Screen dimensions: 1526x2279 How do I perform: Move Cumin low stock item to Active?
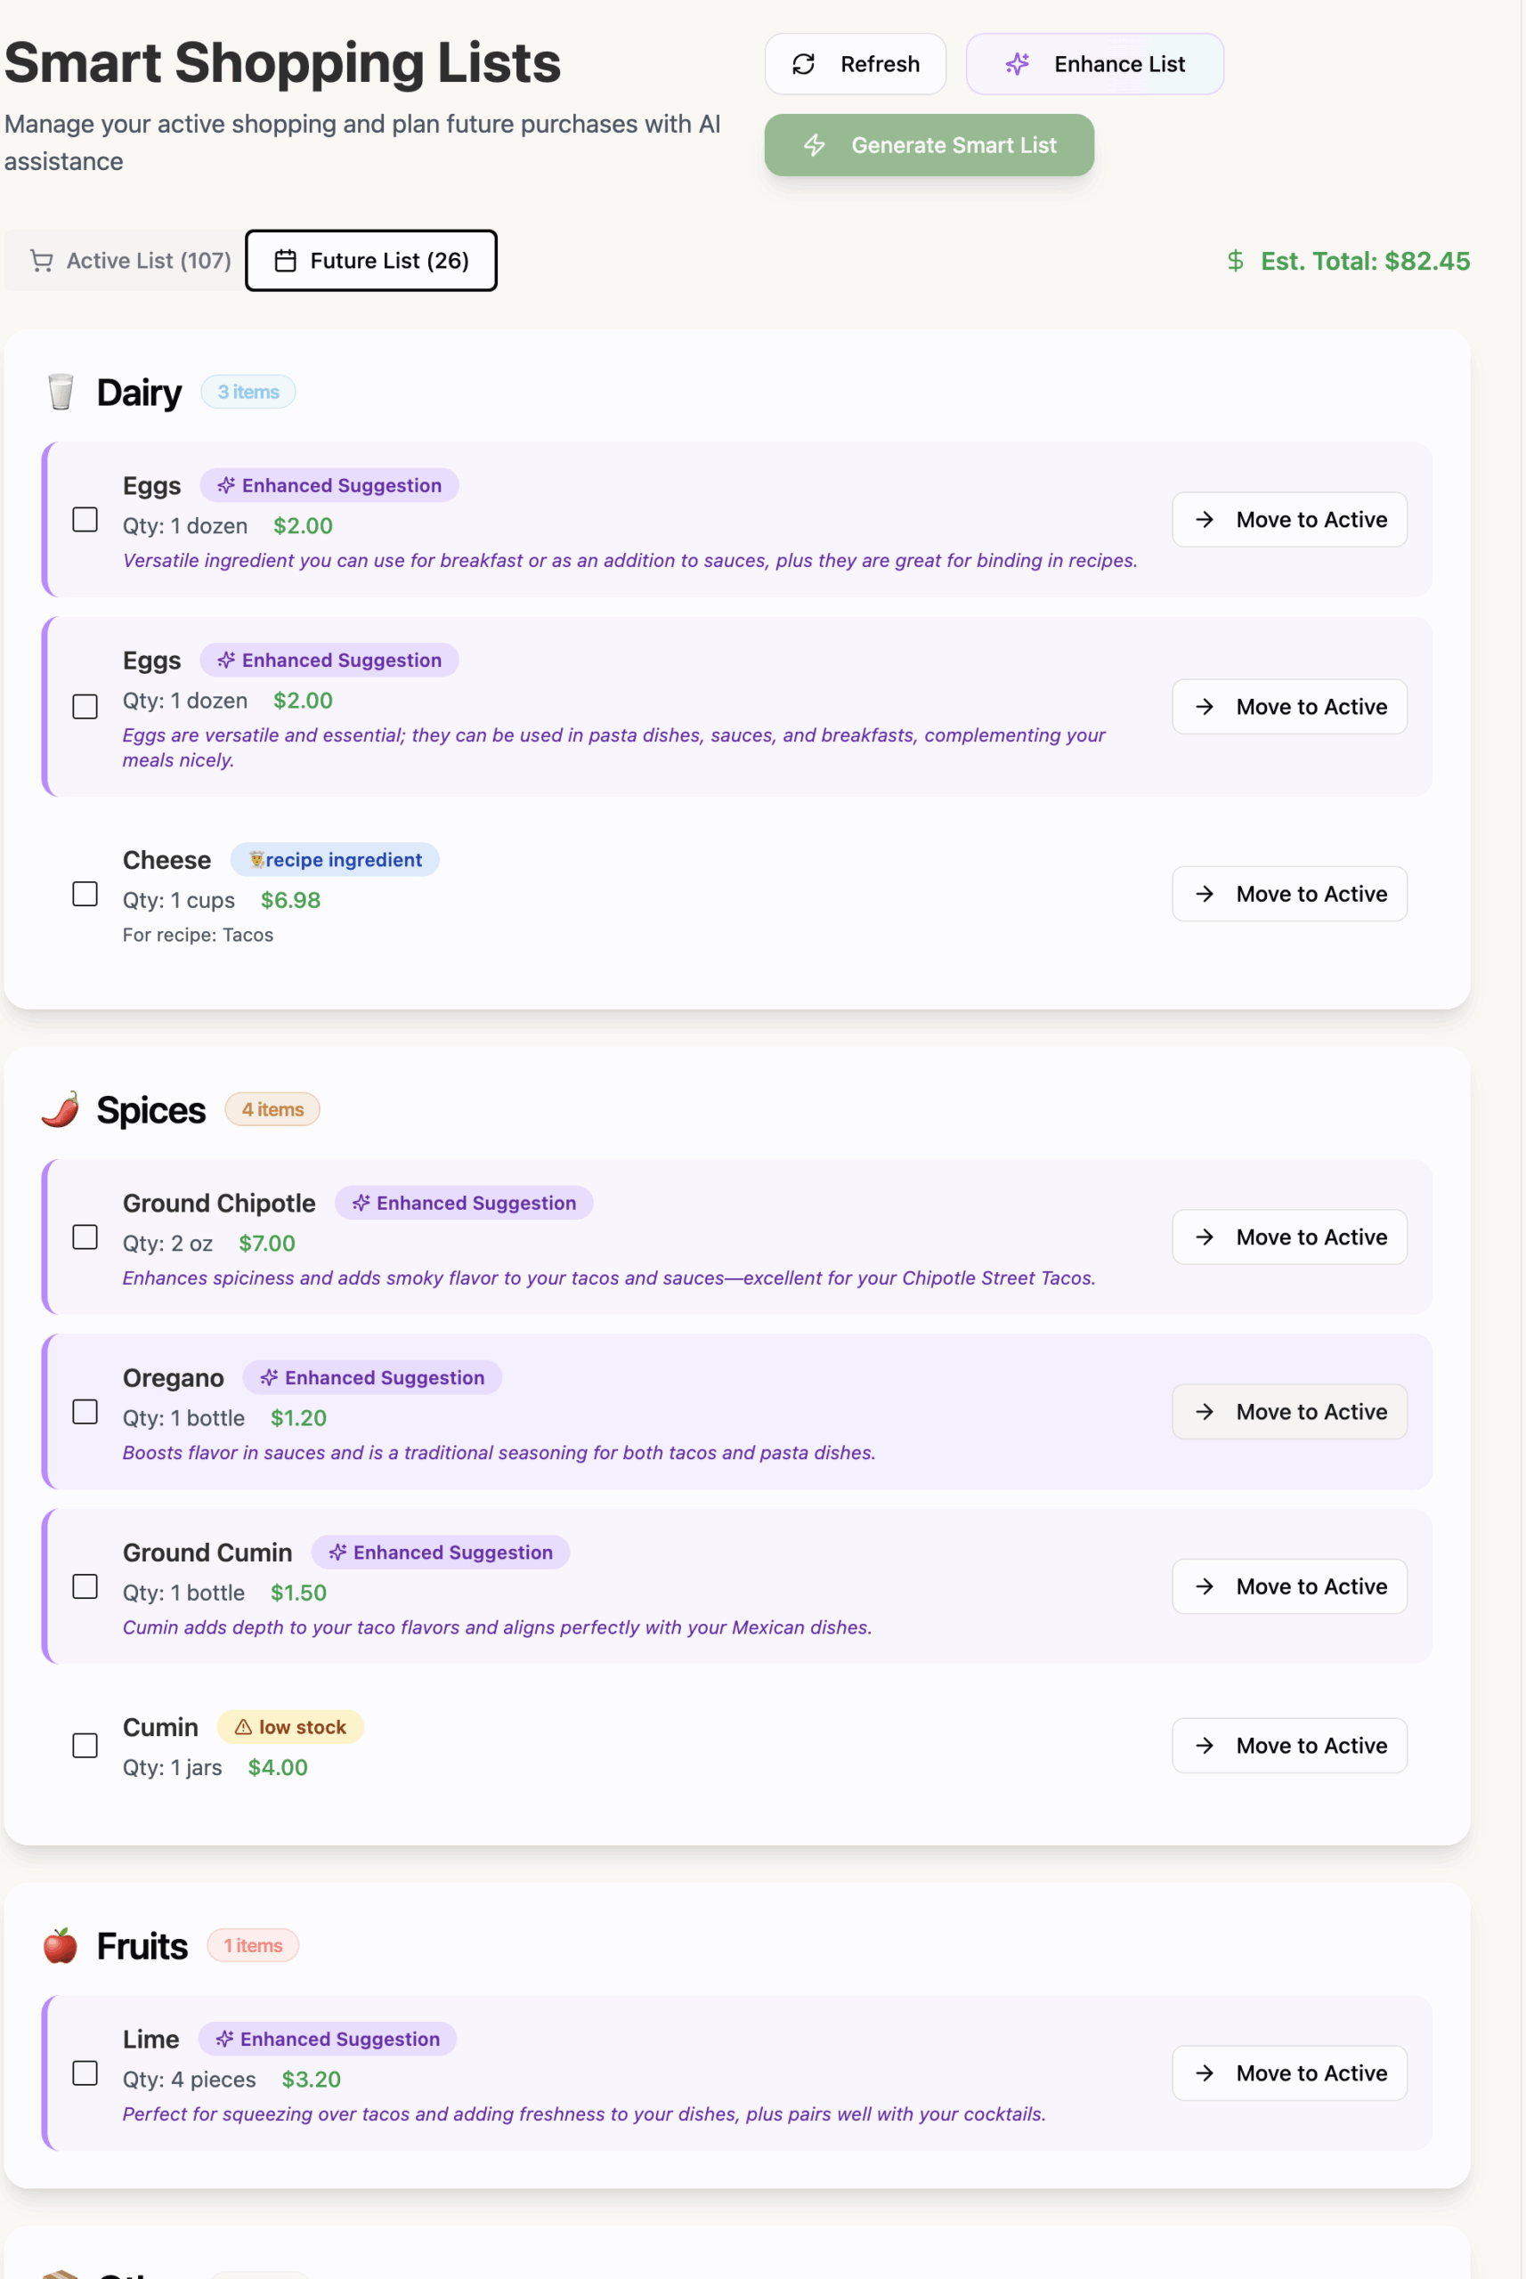coord(1288,1745)
